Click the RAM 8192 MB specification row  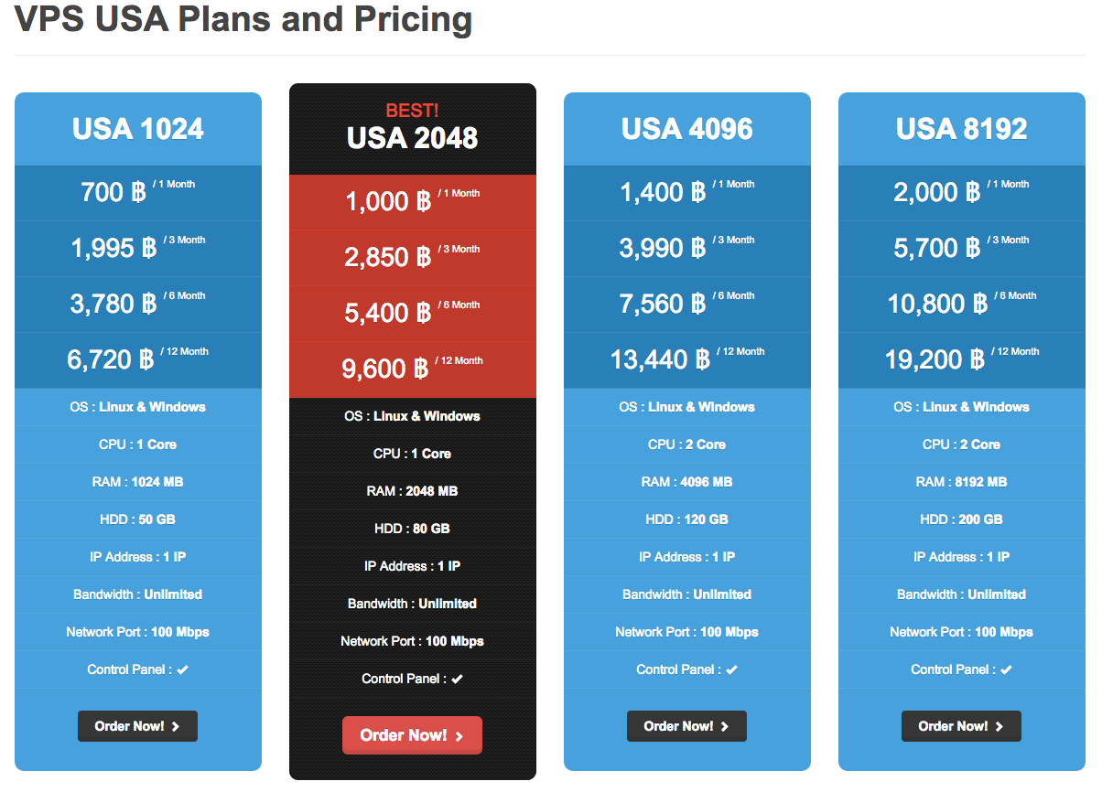click(x=961, y=482)
